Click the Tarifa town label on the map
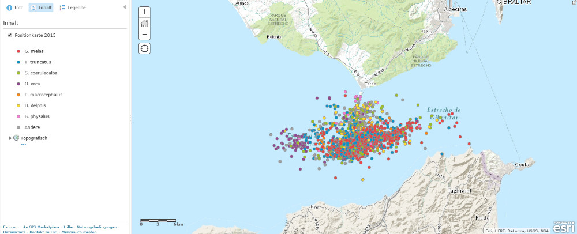 coord(370,85)
